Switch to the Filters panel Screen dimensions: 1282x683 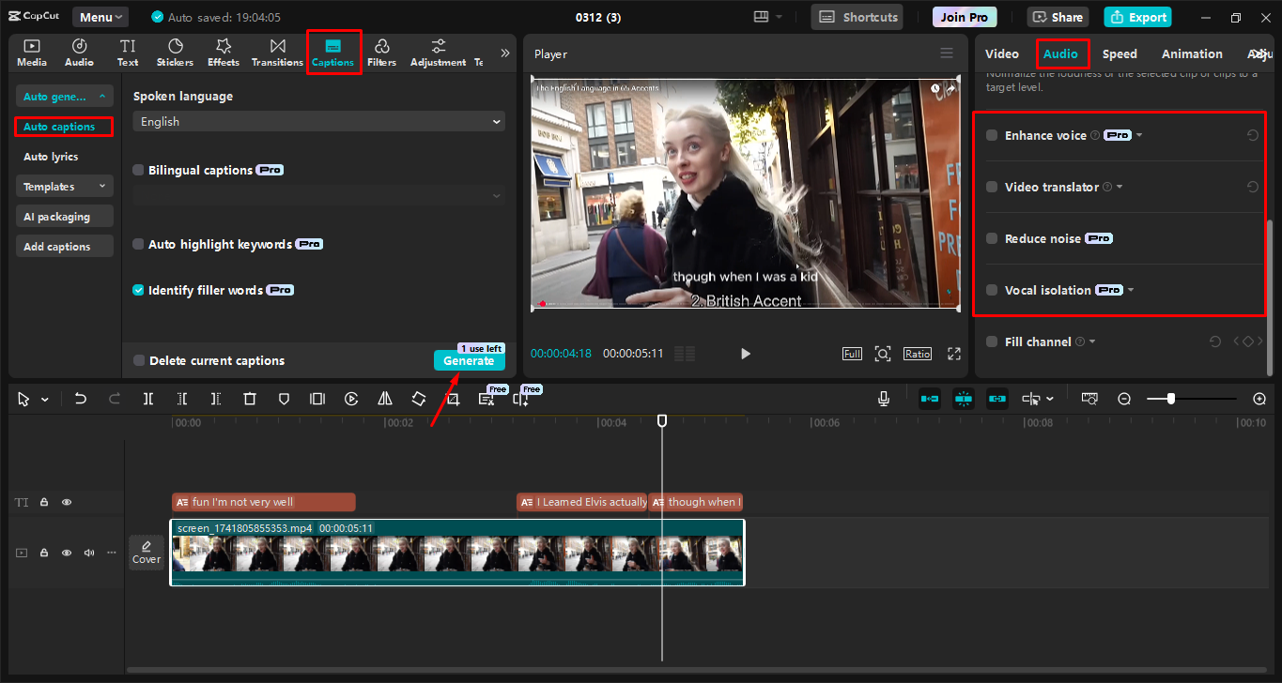tap(381, 52)
